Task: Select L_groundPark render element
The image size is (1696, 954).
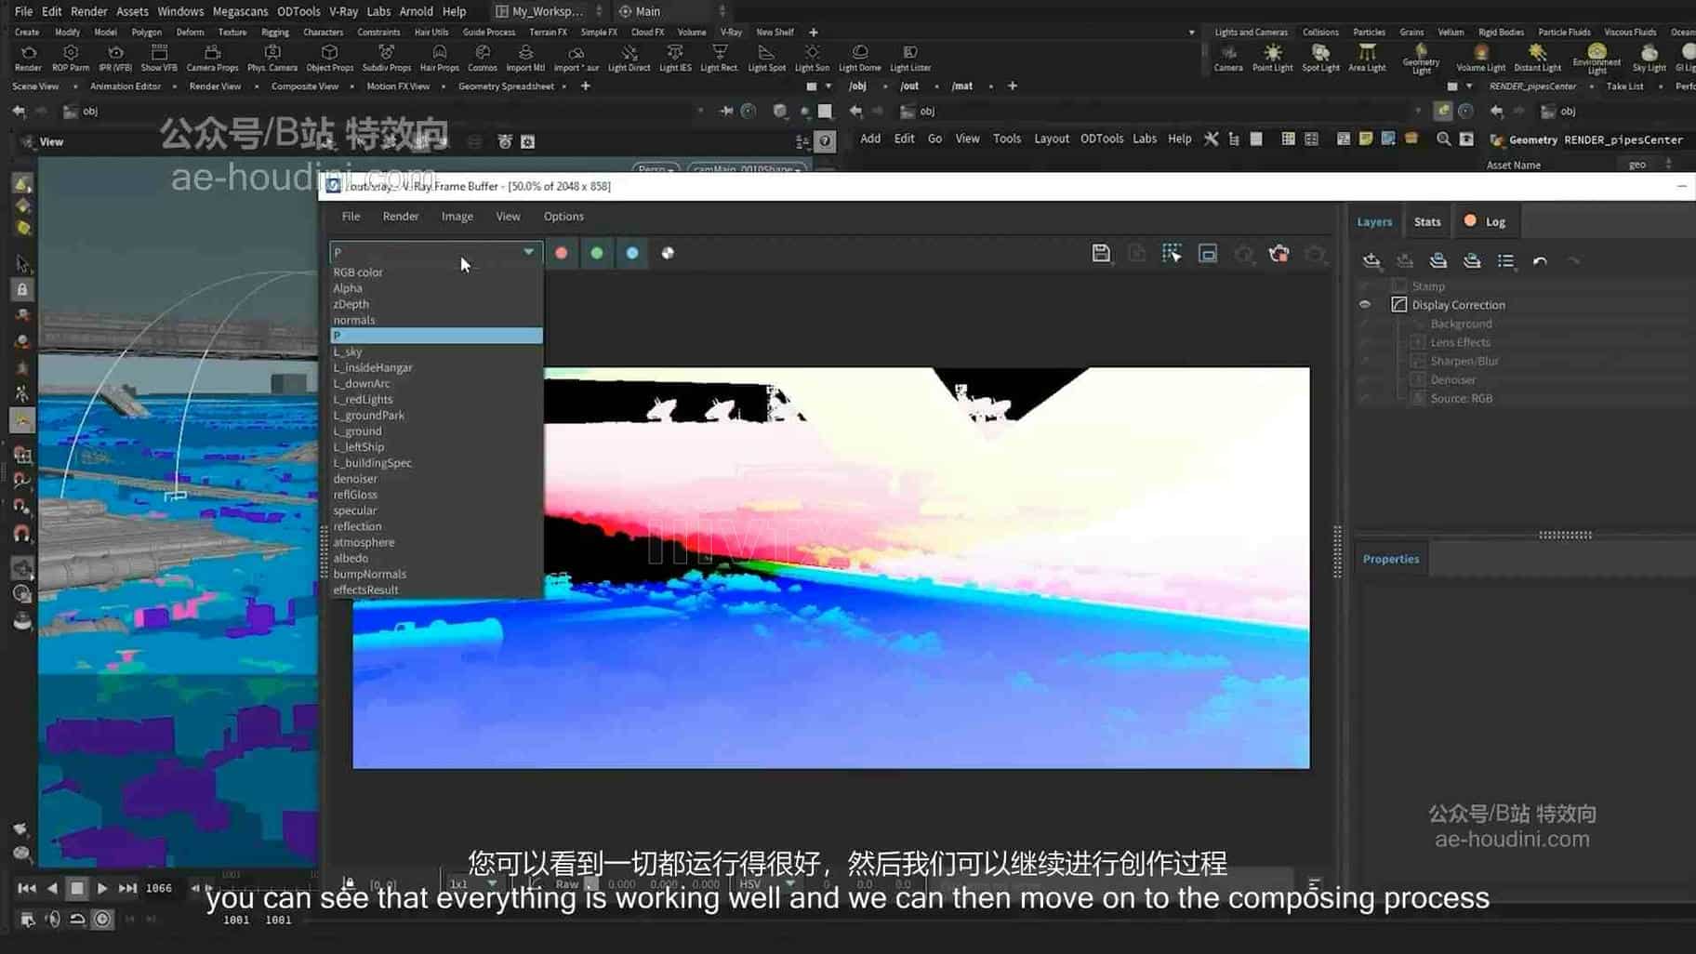Action: [436, 416]
